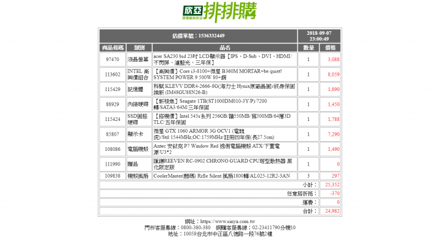Click the 液晶螢幕 category cell
This screenshot has height=237, width=440.
(139, 59)
